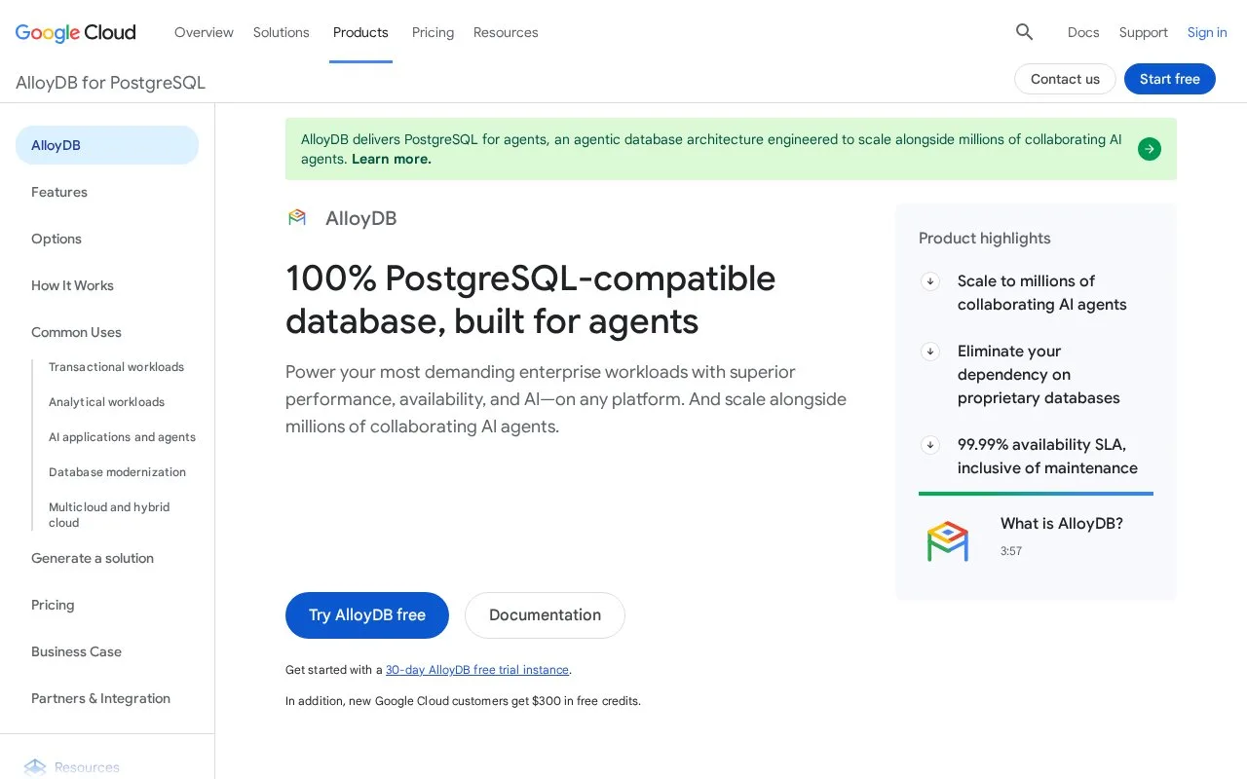1247x779 pixels.
Task: Select Partners & Integration sidebar item
Action: 100,698
